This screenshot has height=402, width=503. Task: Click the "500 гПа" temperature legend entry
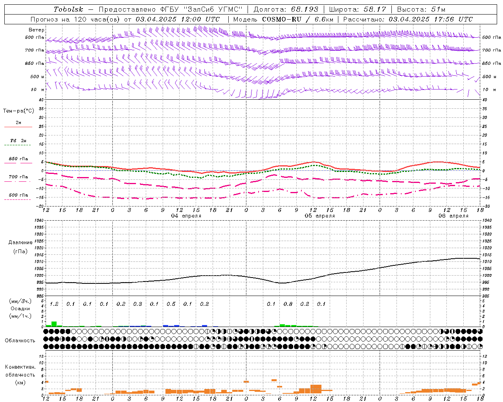[18, 195]
